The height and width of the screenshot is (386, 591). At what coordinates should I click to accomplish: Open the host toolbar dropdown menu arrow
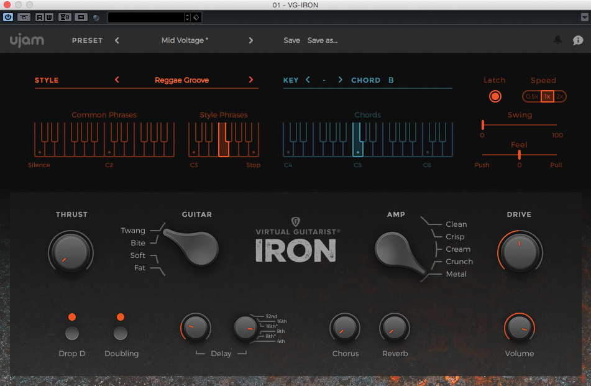585,17
